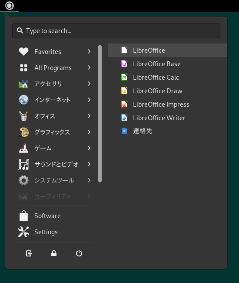Expand the サウンドとビデオ chevron arrow
Screen dimensions: 239x283
tap(89, 164)
